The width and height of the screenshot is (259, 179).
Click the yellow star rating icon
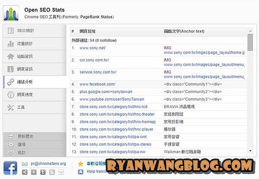click(x=80, y=164)
